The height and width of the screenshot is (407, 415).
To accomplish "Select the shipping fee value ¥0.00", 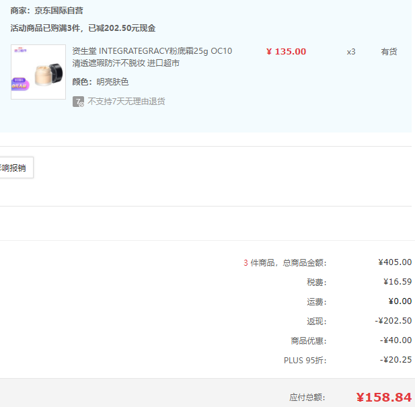I will 400,301.
